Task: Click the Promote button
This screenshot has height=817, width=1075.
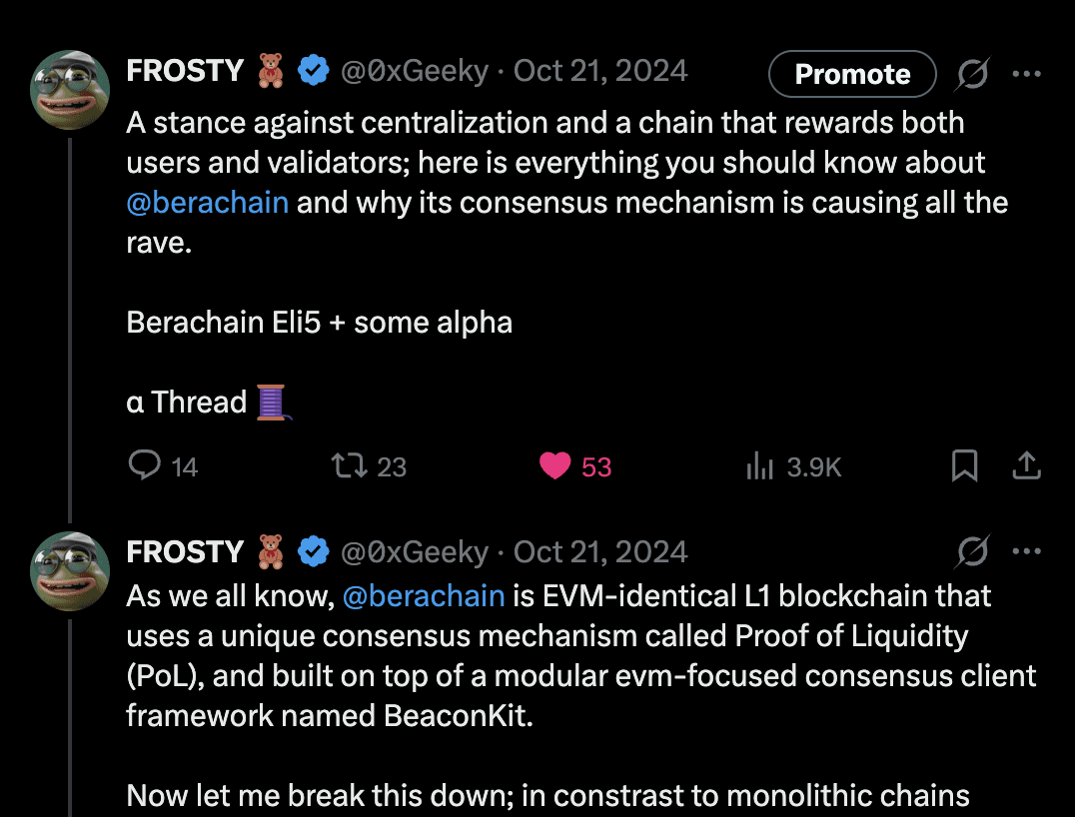Action: click(x=851, y=73)
